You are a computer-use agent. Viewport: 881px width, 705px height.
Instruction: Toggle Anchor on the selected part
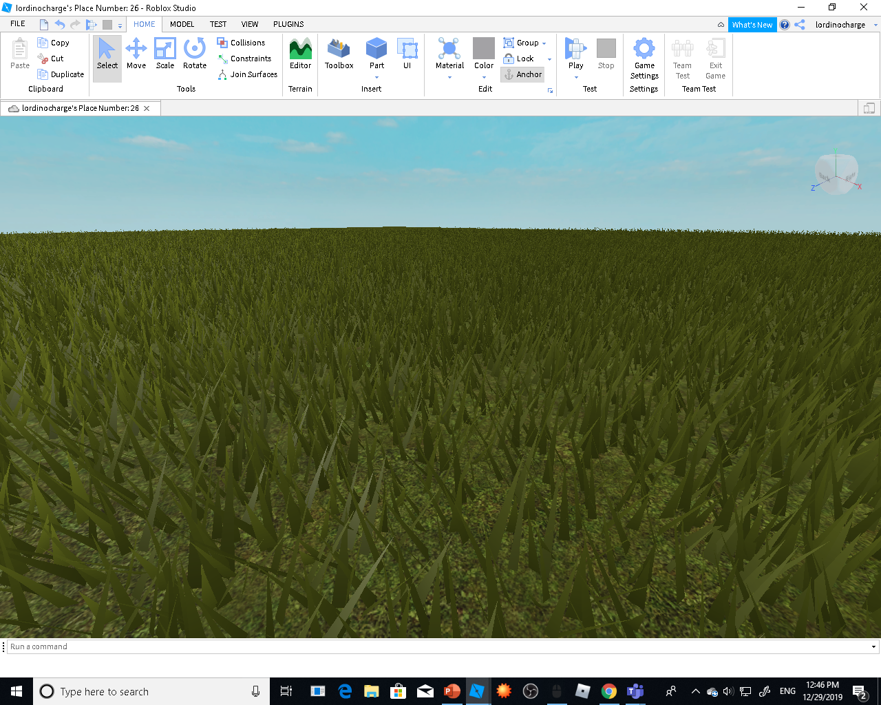(522, 74)
